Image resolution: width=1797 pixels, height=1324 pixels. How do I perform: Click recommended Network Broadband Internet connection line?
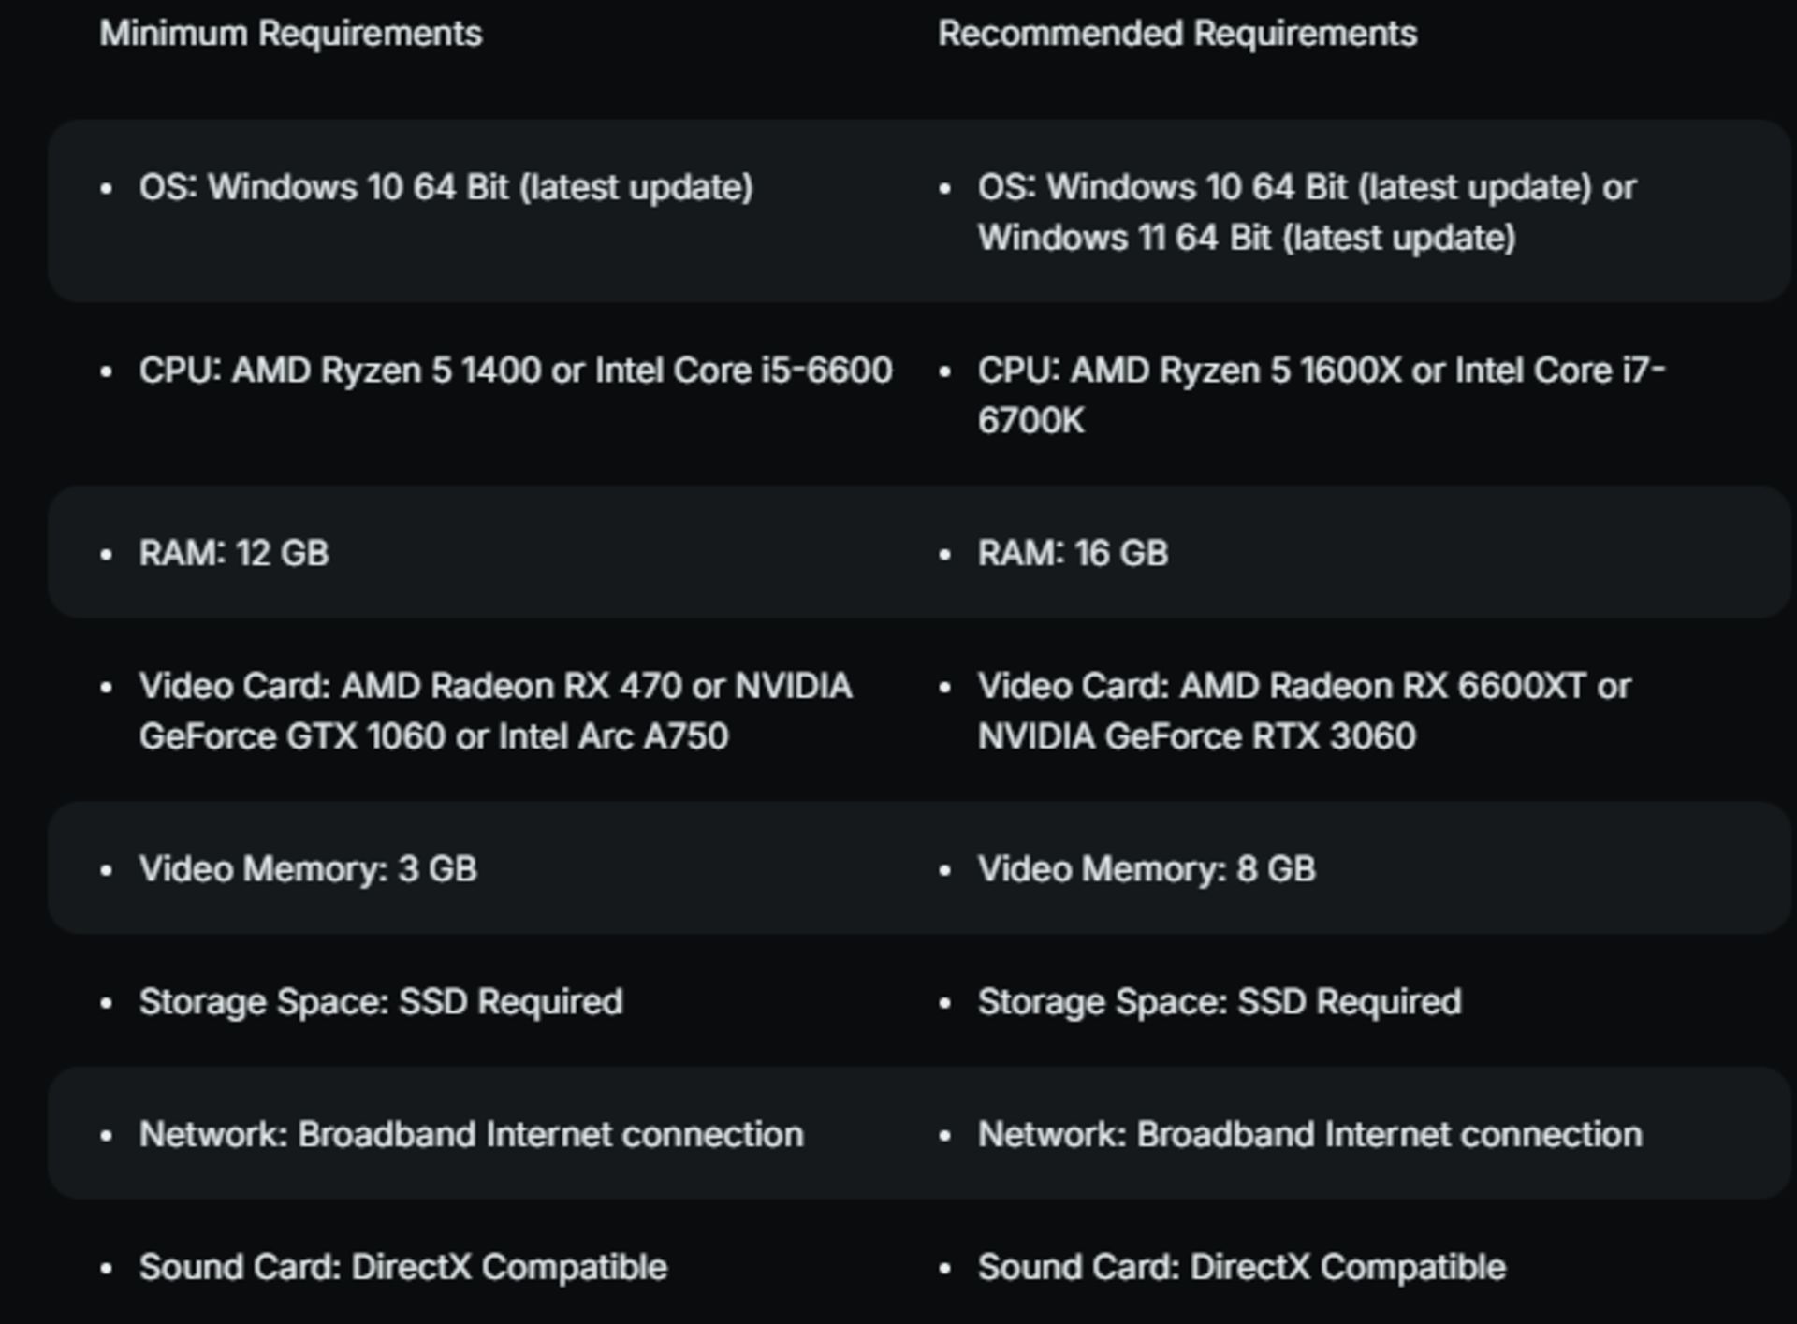point(1310,1134)
